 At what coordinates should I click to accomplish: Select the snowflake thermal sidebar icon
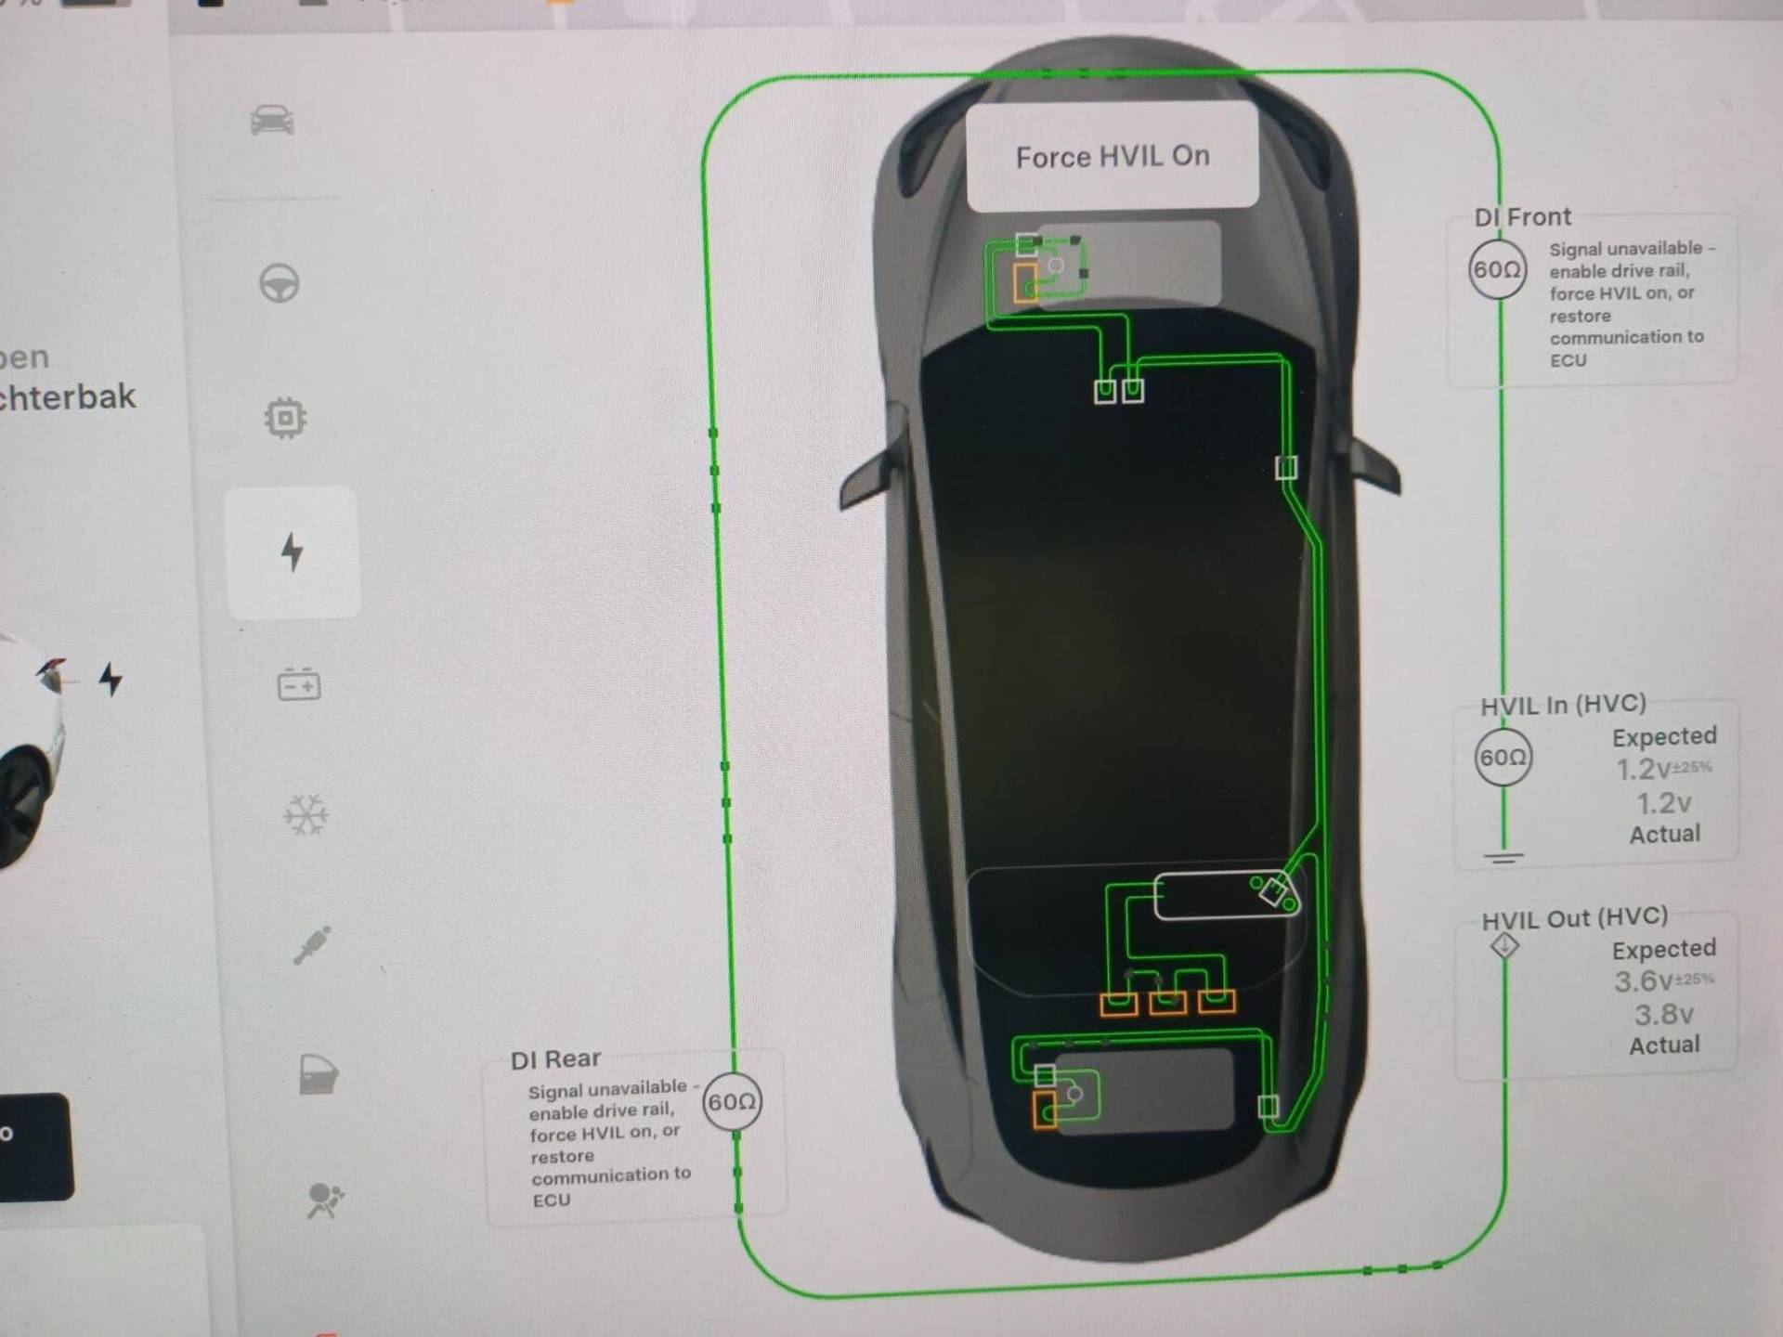tap(306, 815)
